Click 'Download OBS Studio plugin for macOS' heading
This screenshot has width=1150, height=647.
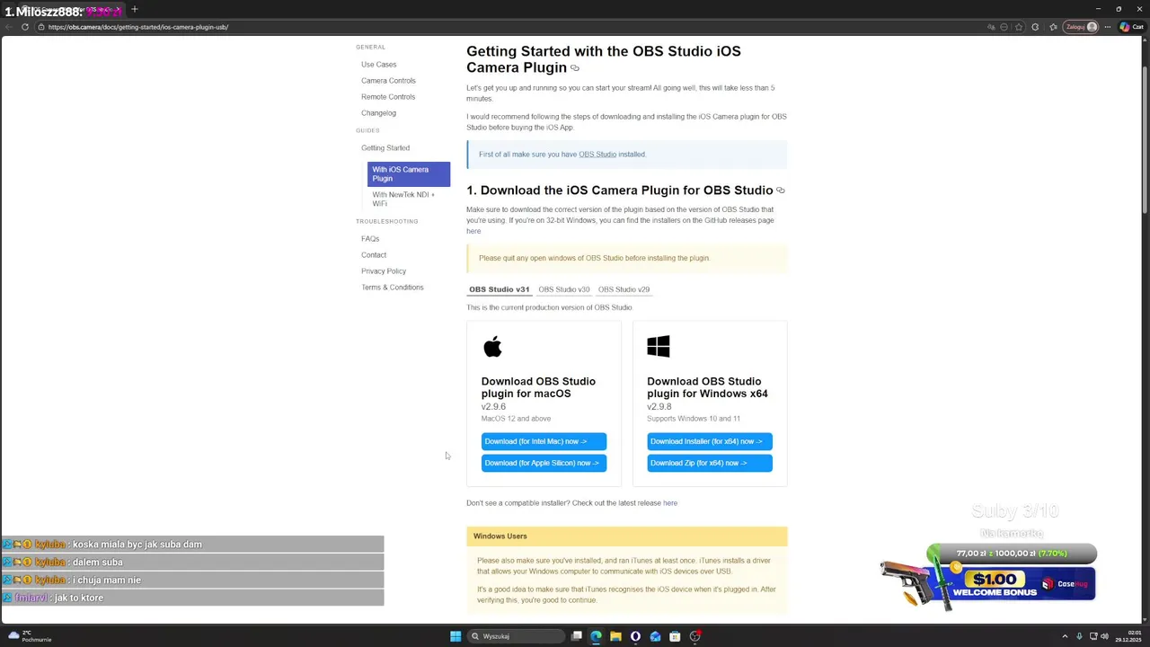point(538,387)
